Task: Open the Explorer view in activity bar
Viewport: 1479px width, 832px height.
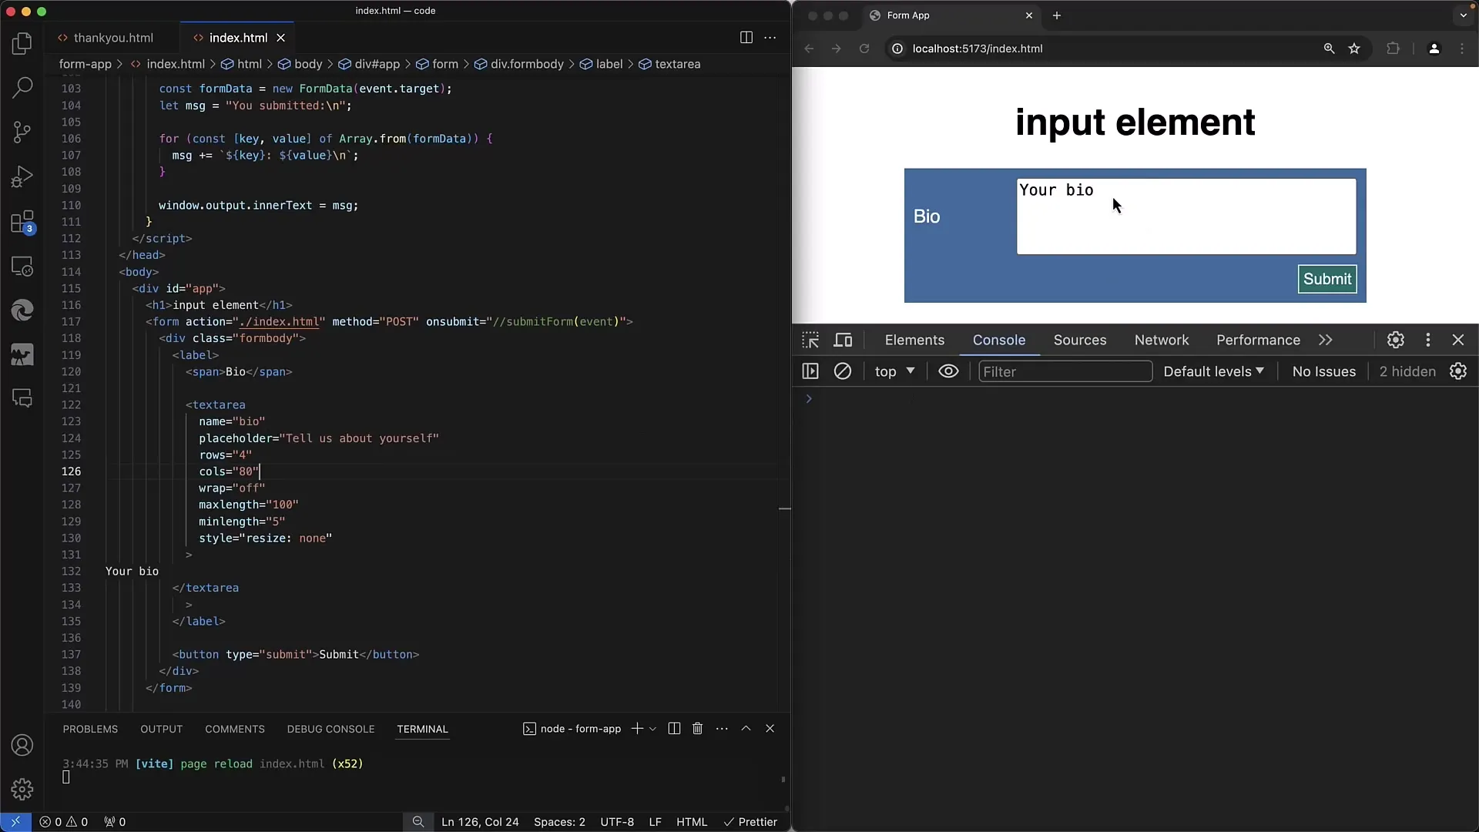Action: [22, 43]
